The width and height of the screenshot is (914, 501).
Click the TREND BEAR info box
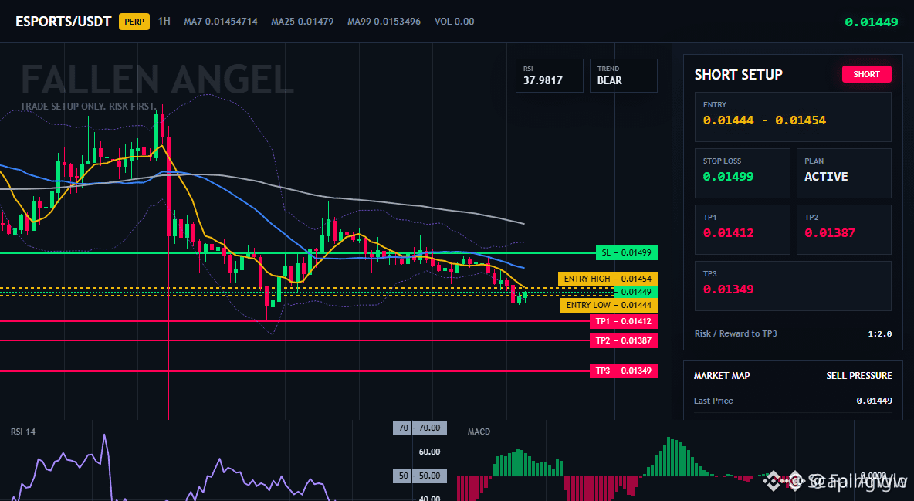[623, 75]
